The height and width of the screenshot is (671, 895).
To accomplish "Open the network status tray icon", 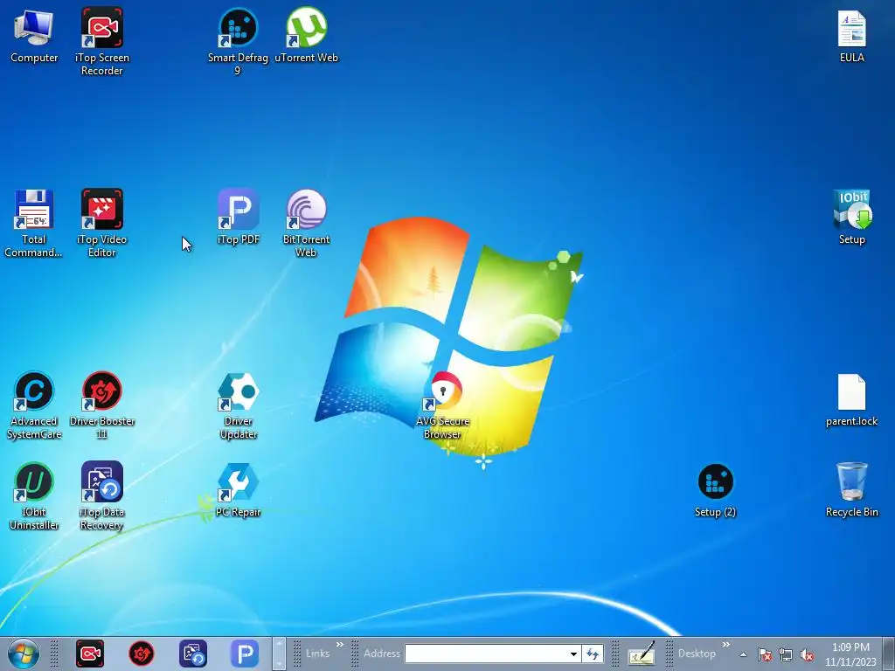I will click(786, 654).
